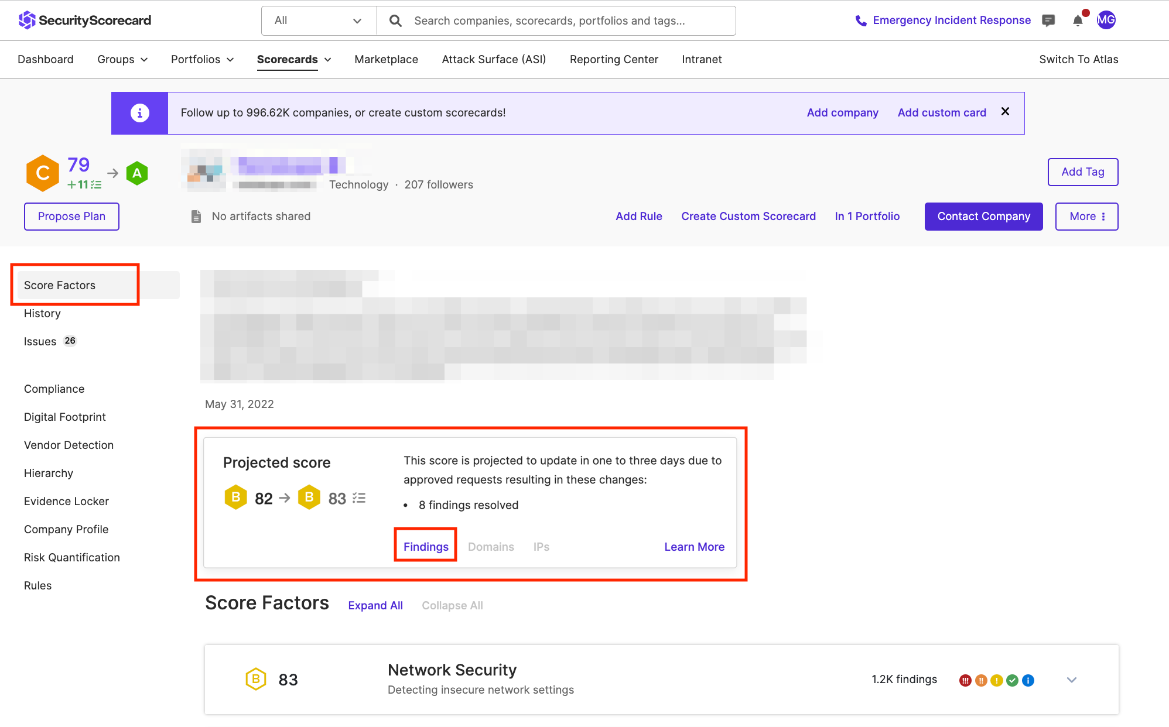
Task: Click the +11 plan checklist icon
Action: click(x=96, y=184)
